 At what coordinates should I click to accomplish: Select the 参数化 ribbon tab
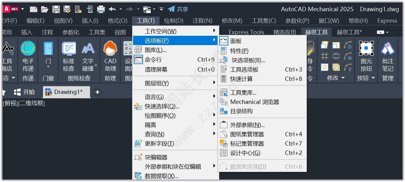tap(71, 32)
